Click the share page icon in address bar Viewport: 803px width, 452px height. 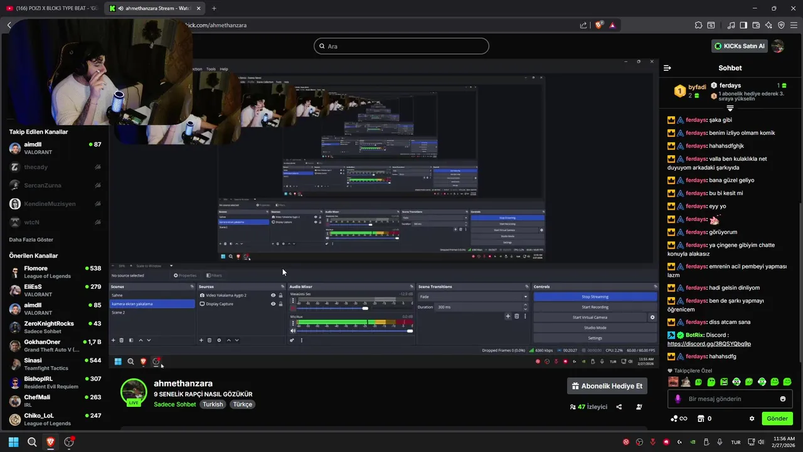click(583, 25)
